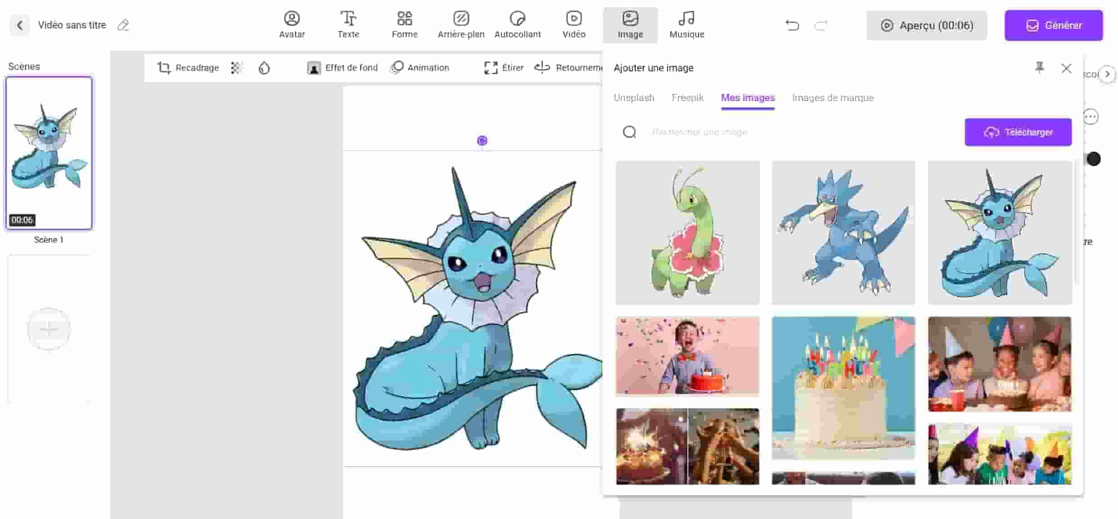
Task: Select children with colorful hats photo
Action: point(1000,454)
